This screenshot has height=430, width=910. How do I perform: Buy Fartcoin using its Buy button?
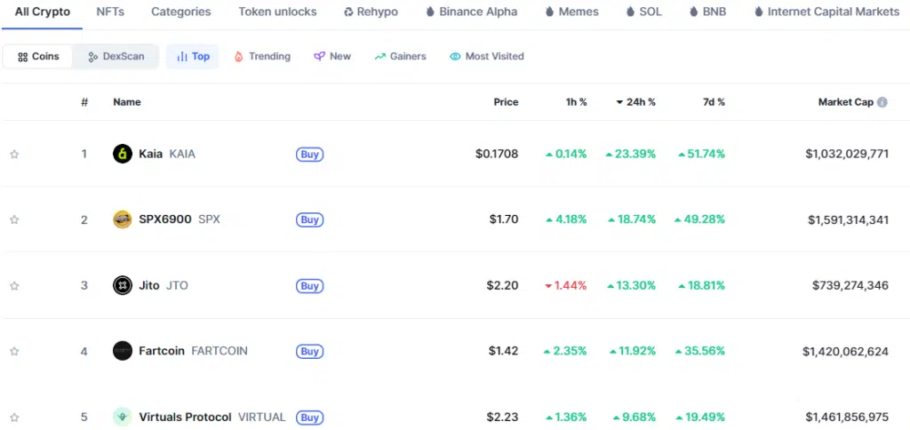(x=309, y=351)
